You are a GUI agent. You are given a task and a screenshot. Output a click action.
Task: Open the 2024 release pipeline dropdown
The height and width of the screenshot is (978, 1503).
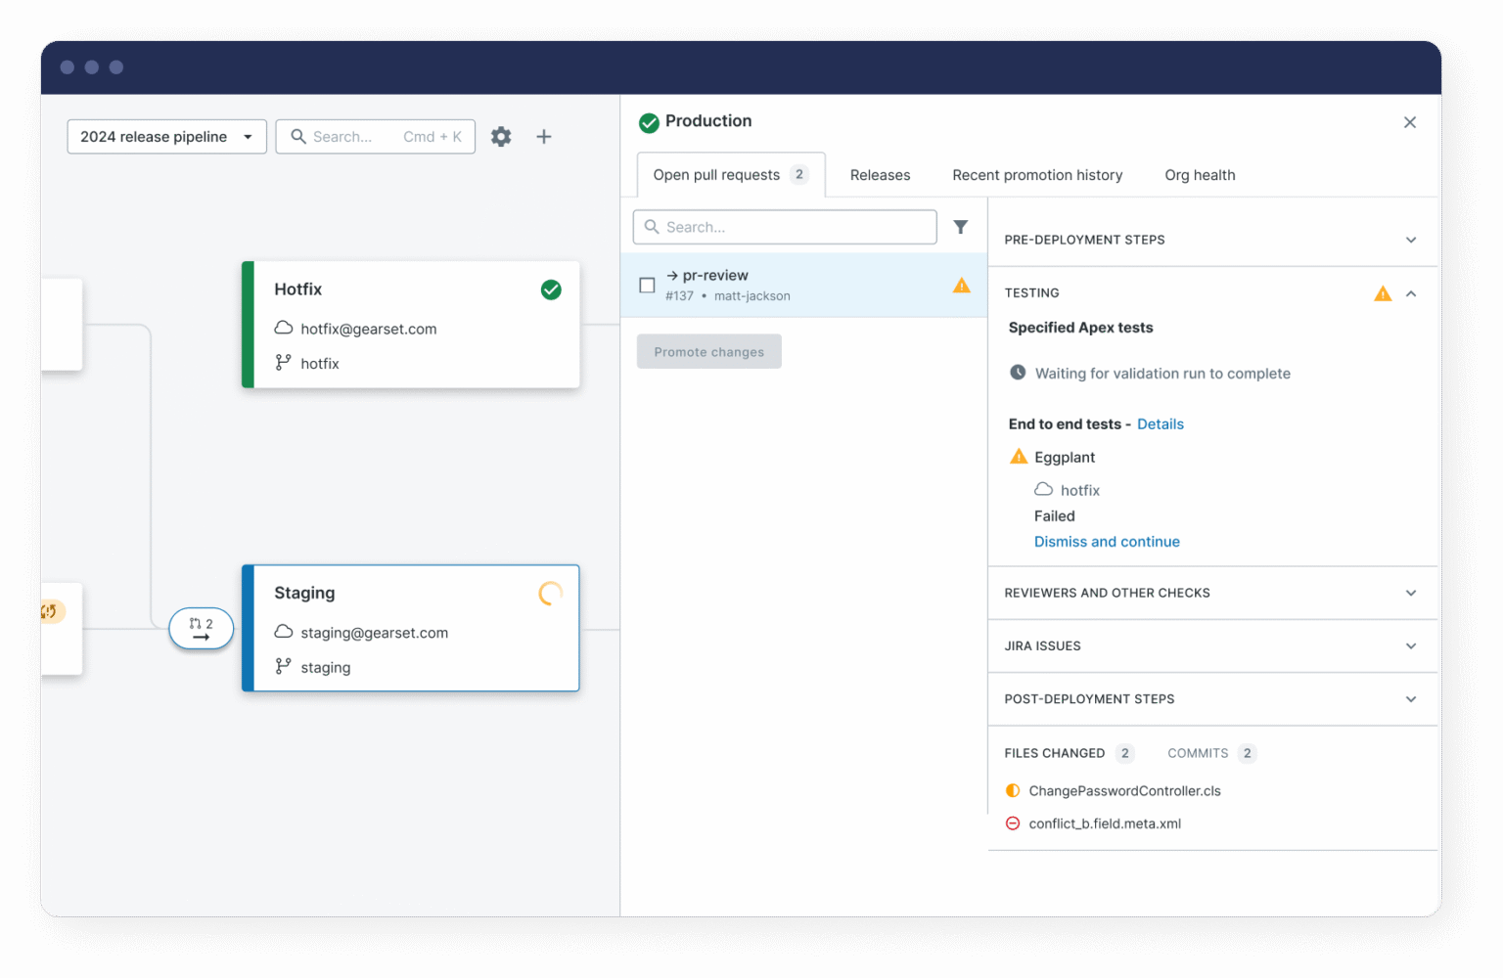[166, 137]
